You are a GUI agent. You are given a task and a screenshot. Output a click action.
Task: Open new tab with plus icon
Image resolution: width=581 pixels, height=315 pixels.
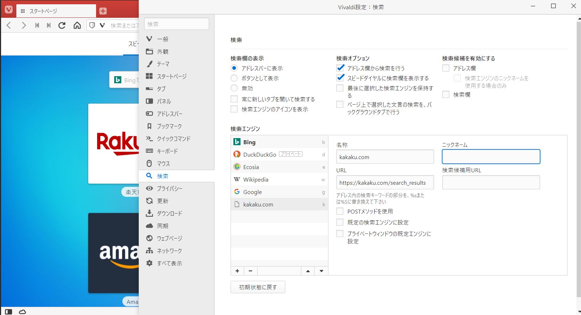tap(103, 11)
